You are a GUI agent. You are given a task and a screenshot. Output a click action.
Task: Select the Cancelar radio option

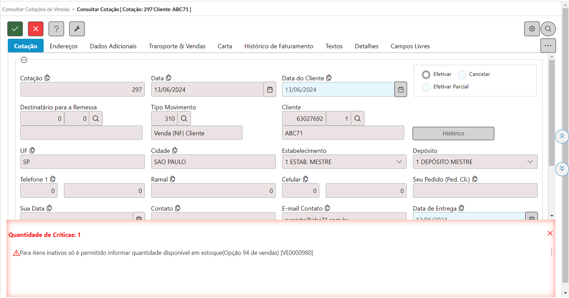(x=462, y=75)
